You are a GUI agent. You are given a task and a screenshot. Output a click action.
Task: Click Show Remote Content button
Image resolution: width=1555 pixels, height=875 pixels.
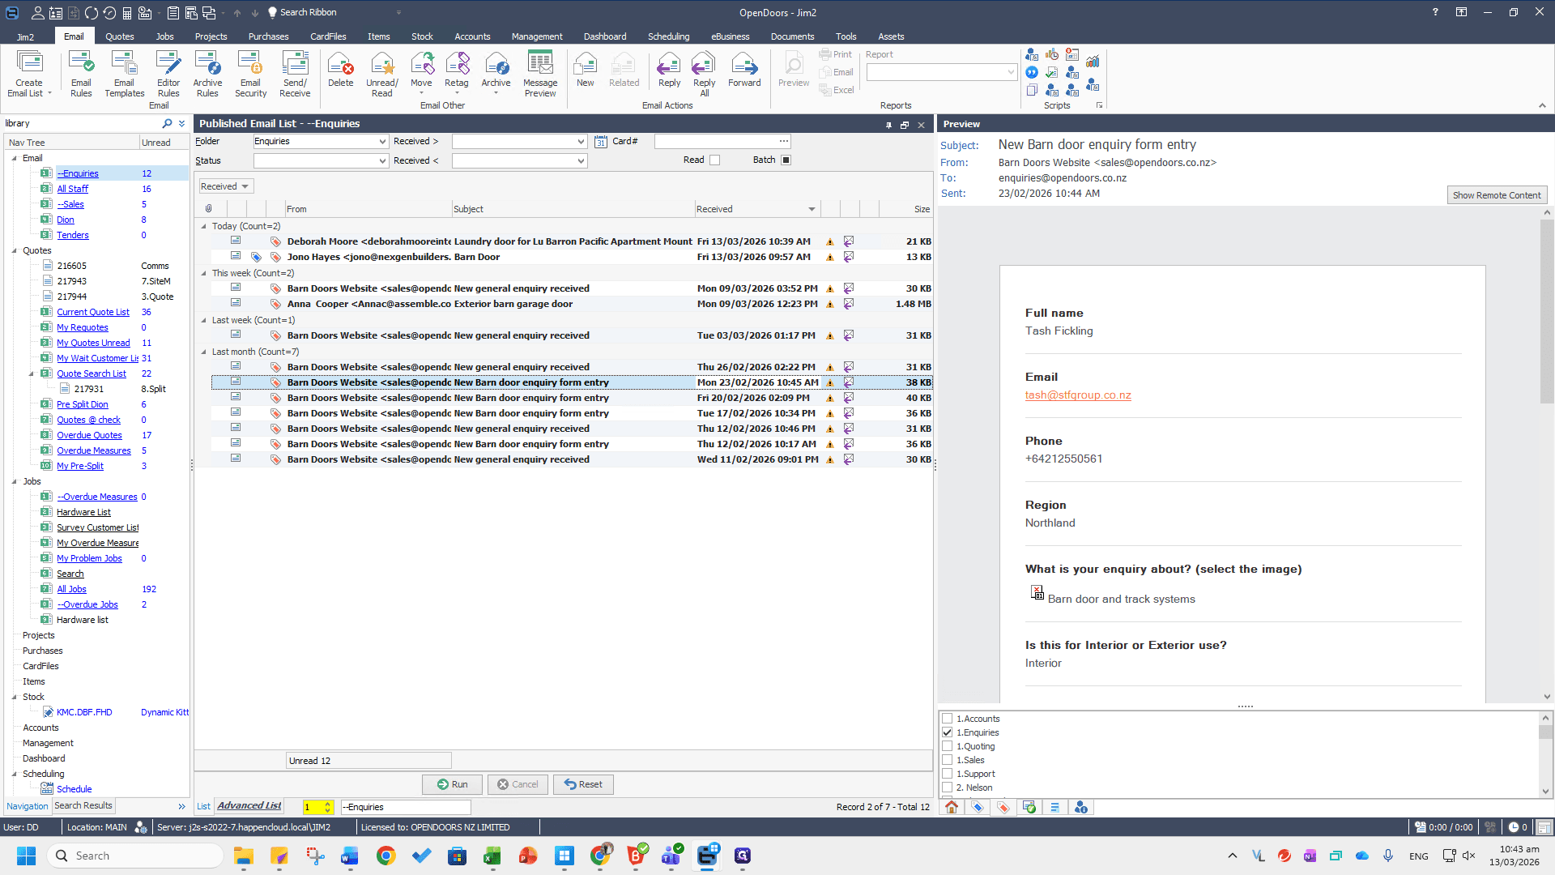[1497, 195]
